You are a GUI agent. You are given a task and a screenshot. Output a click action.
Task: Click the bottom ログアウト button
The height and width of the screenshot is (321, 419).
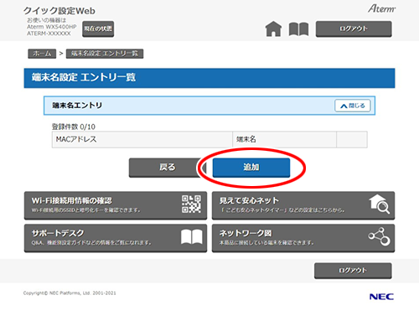click(x=353, y=271)
